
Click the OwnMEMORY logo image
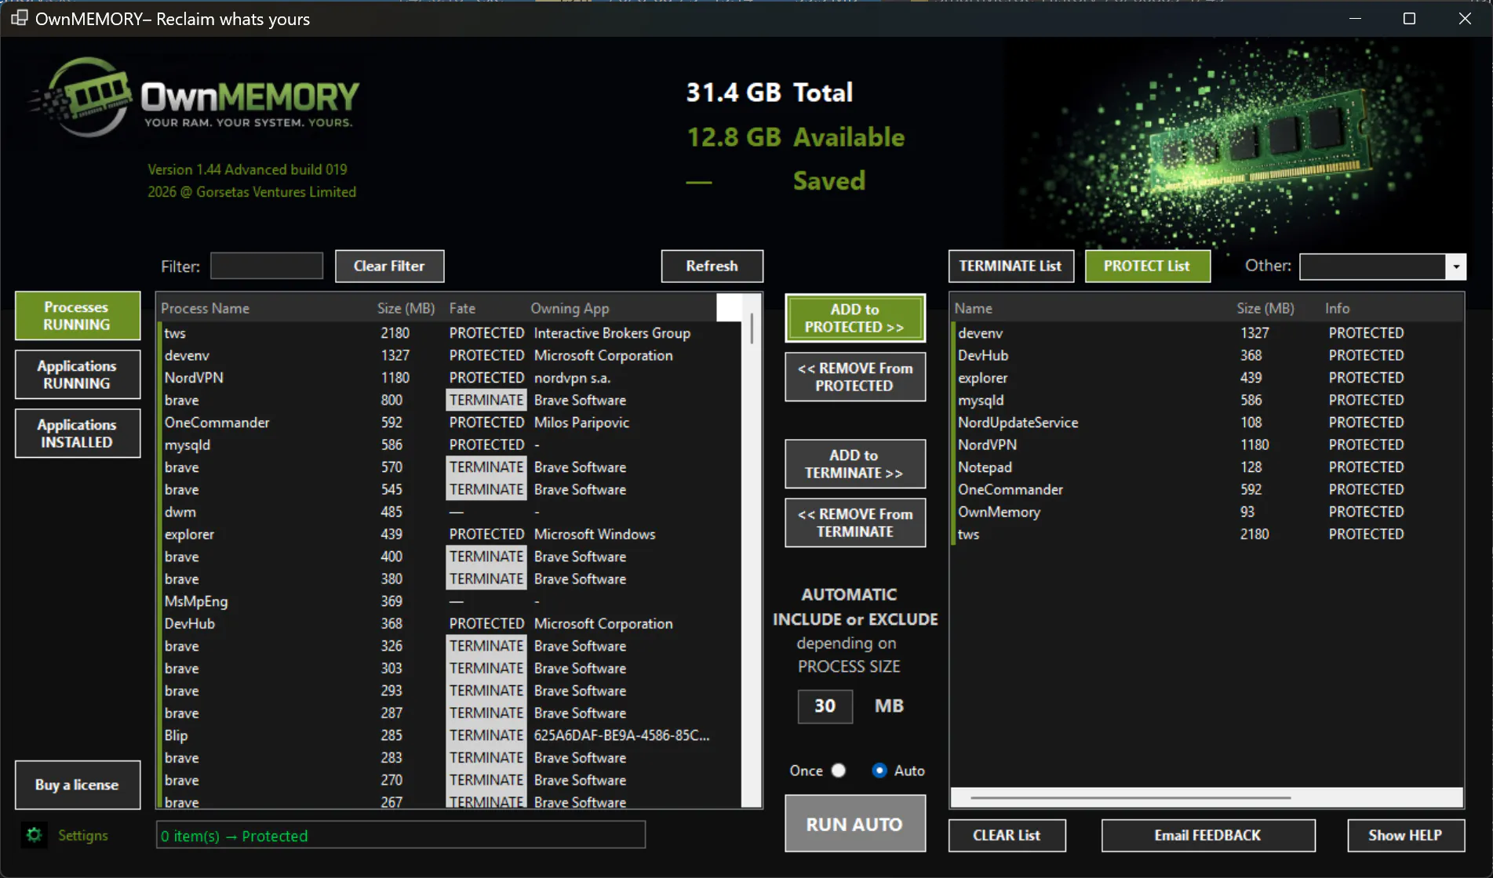pyautogui.click(x=195, y=98)
